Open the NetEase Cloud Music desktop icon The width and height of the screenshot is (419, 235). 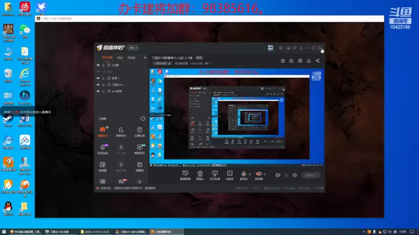(x=25, y=8)
